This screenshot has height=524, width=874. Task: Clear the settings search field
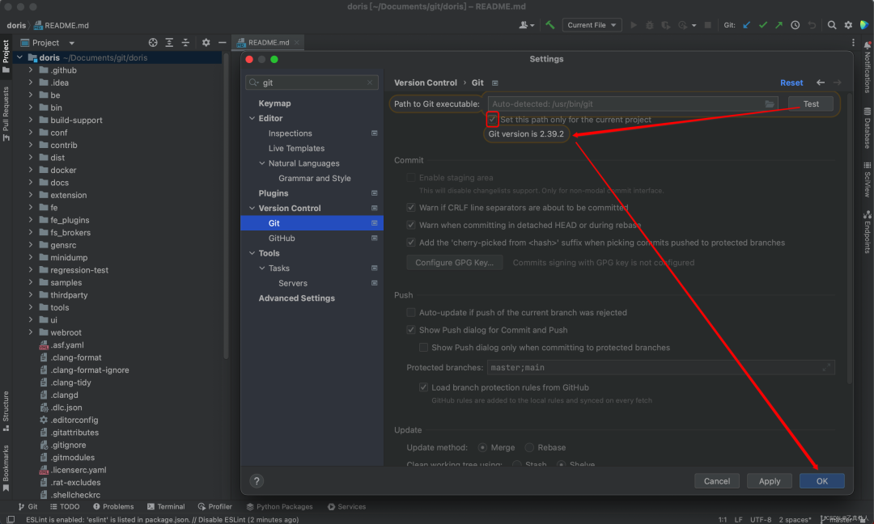click(x=370, y=82)
